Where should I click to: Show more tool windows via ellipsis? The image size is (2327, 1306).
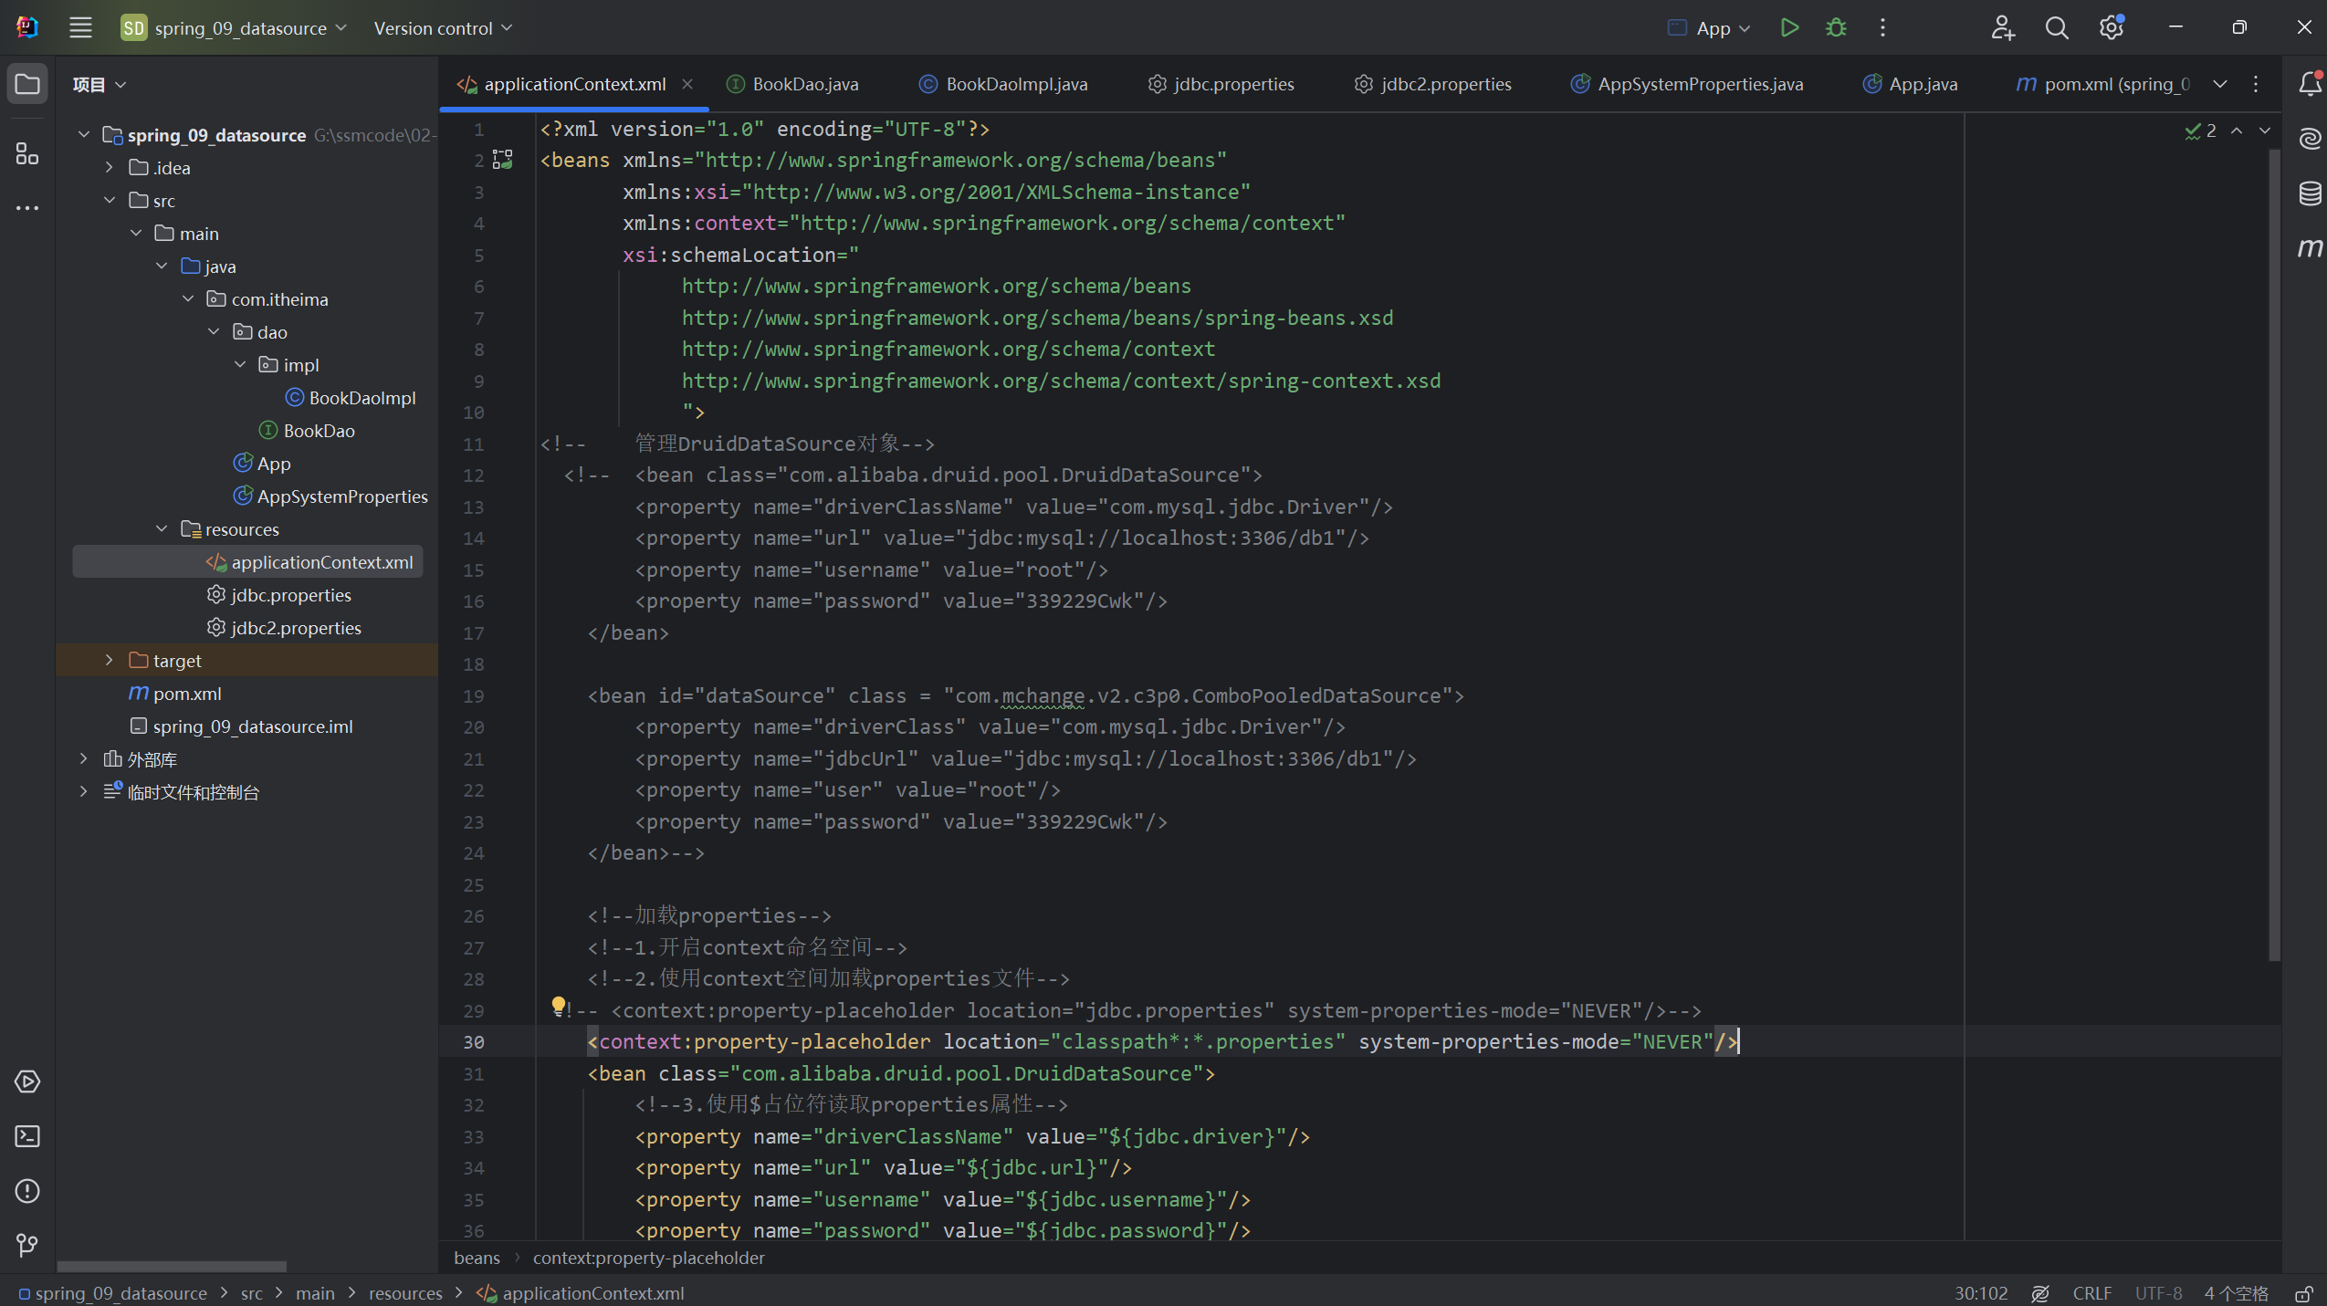[x=27, y=208]
